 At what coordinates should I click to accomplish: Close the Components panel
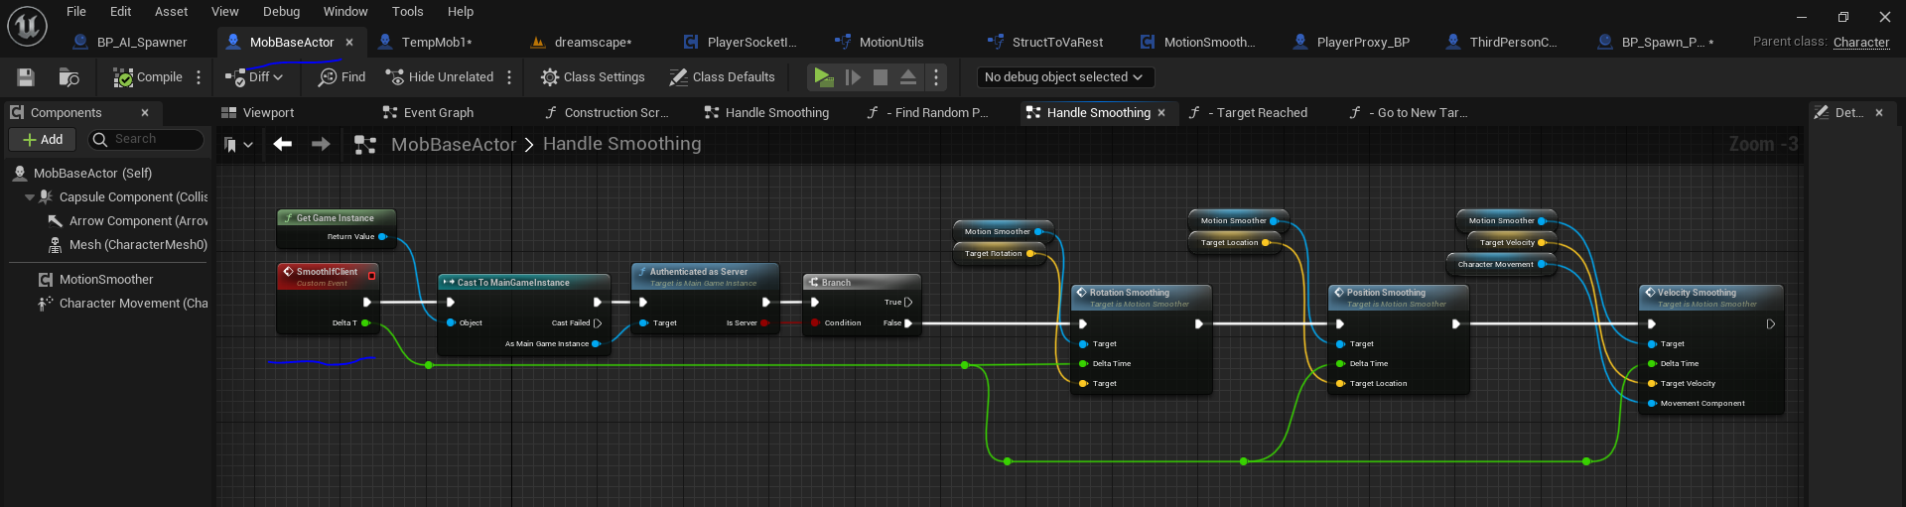tap(145, 113)
